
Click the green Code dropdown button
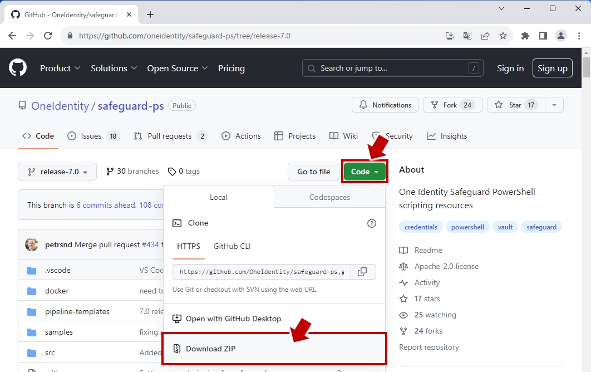[x=365, y=172]
